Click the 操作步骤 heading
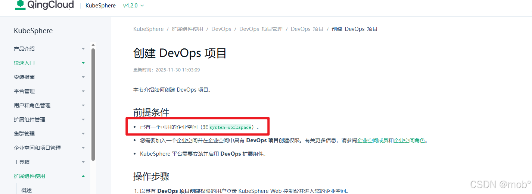Image resolution: width=532 pixels, height=194 pixels. click(151, 176)
